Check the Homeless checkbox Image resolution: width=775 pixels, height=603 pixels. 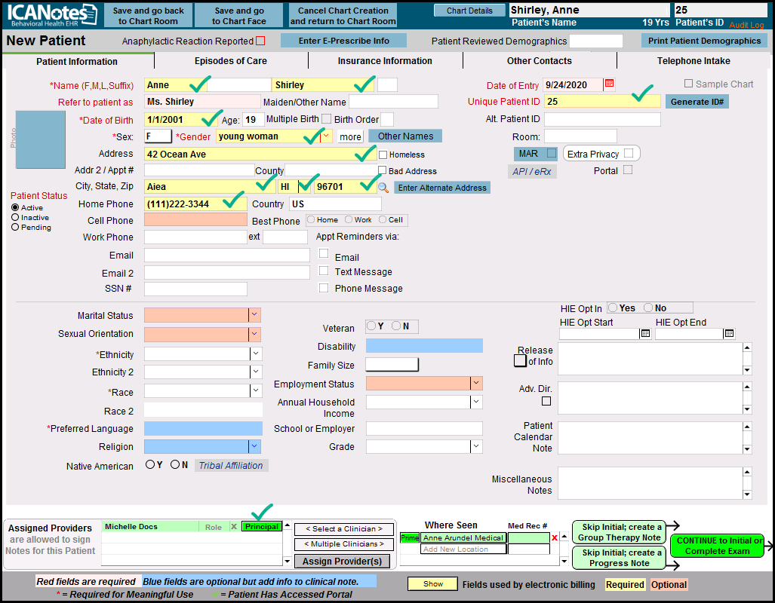point(383,155)
